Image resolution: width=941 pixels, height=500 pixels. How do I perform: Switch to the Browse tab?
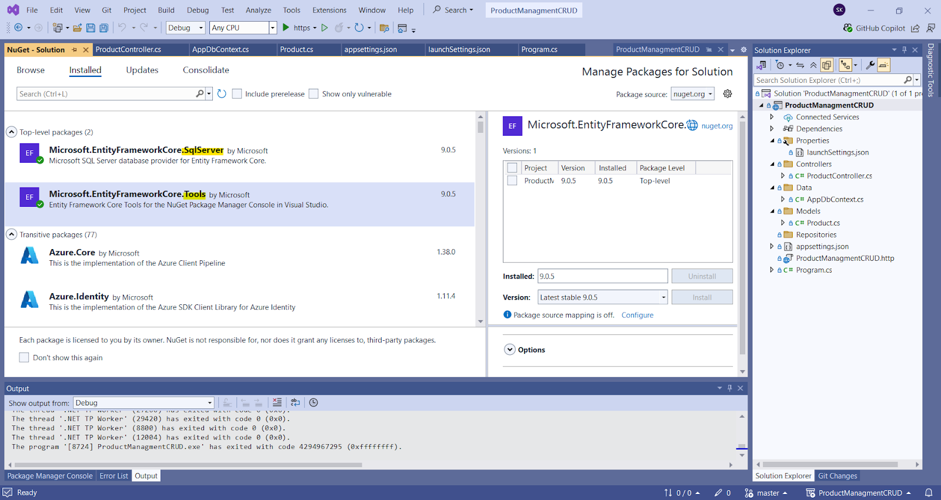point(31,70)
